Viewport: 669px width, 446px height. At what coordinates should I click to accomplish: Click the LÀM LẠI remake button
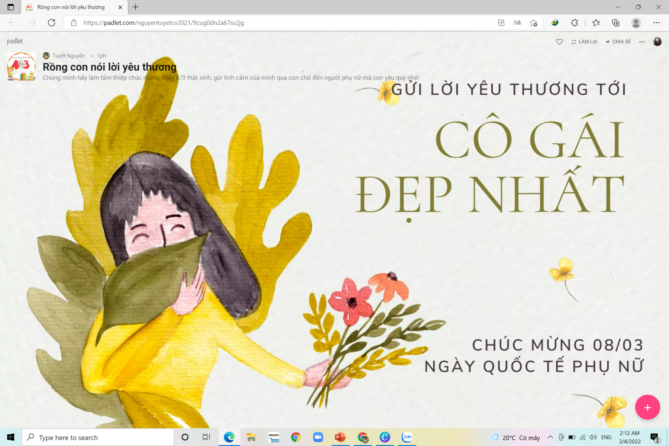pyautogui.click(x=584, y=42)
